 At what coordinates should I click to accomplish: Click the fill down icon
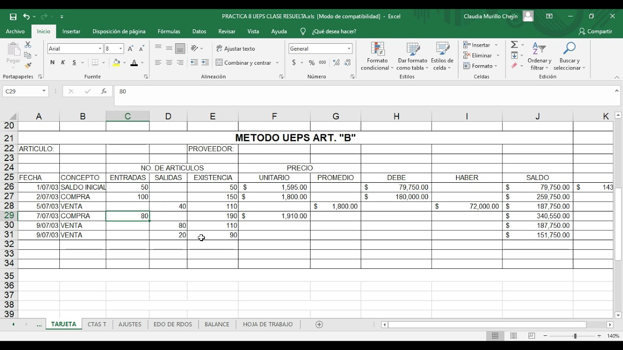click(x=514, y=55)
